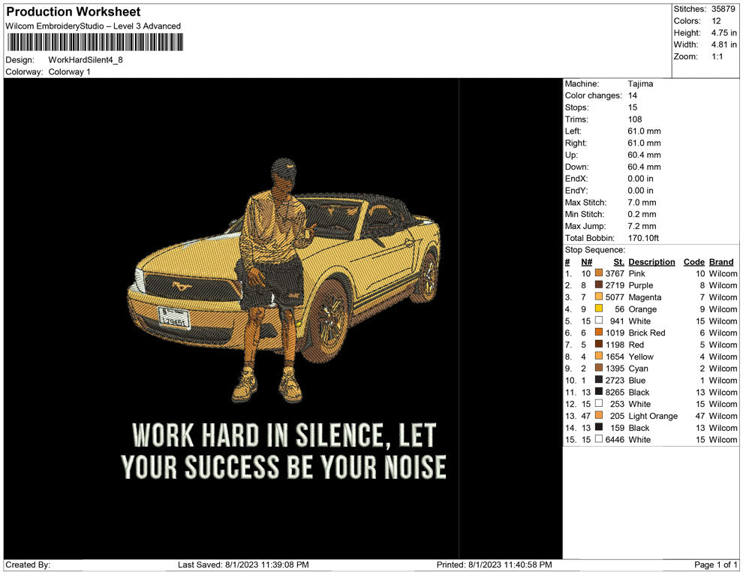Viewport: 743px width, 572px height.
Task: Select the Orange swatch in row 4
Action: point(599,309)
